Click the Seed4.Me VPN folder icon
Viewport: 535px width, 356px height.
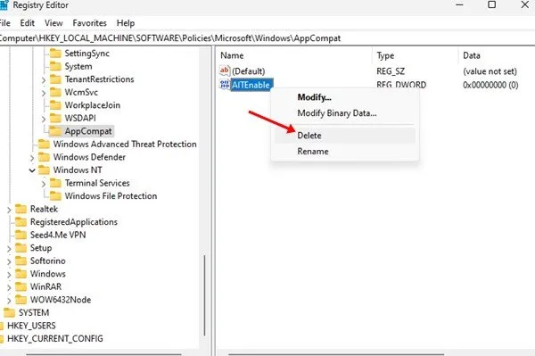pos(21,235)
